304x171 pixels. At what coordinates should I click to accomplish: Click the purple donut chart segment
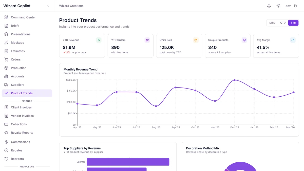coord(241,166)
